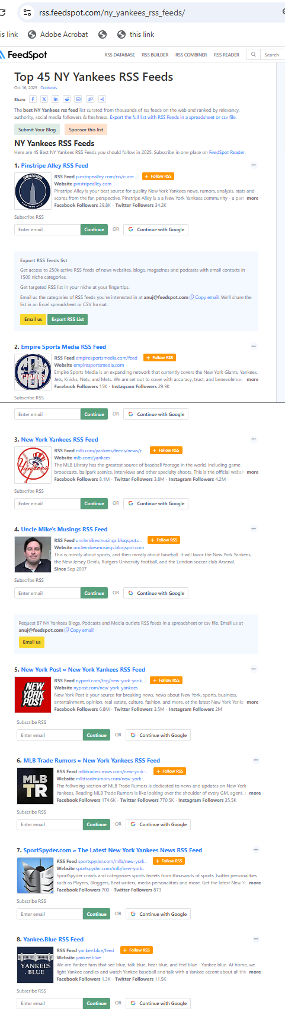Click the email field under Pinstripe Alley
Screen dimensions: 285x1027
coord(47,229)
